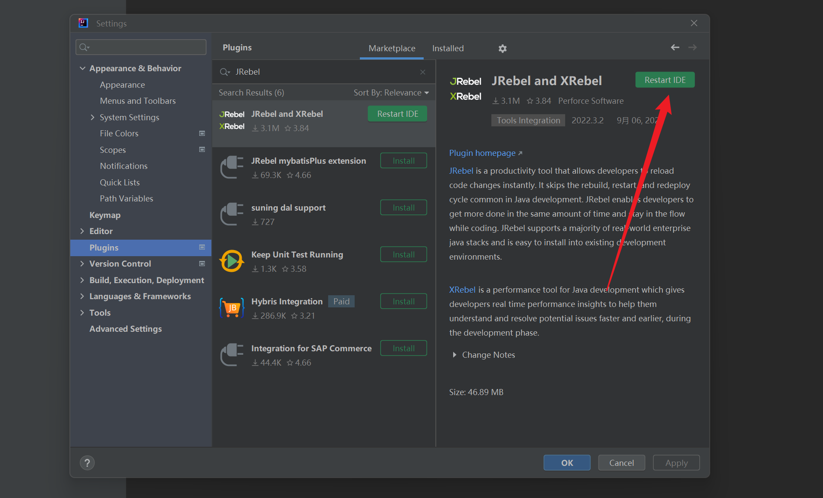Click the large JRebel XRebel detail logo
The width and height of the screenshot is (823, 498).
point(466,89)
